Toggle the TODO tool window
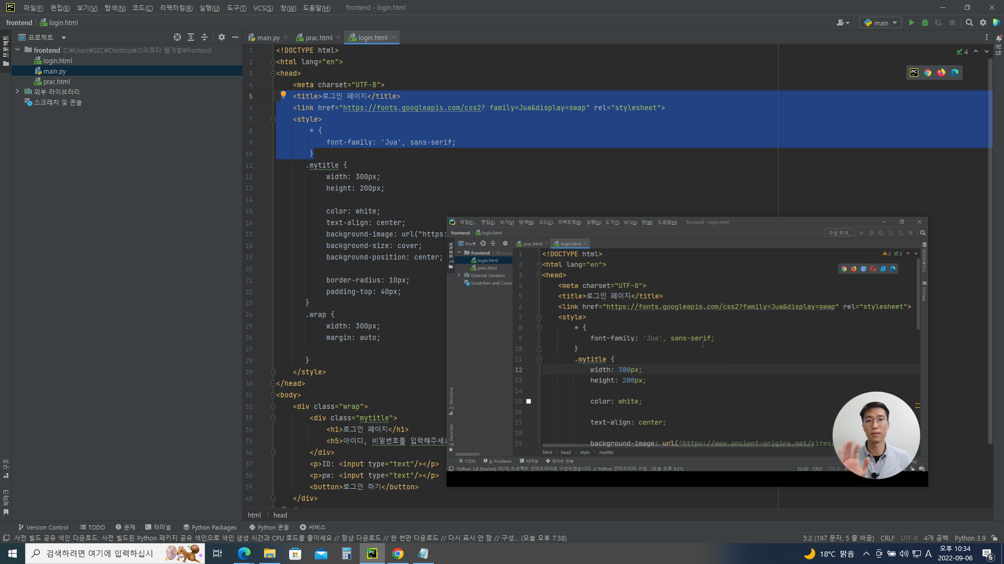The image size is (1004, 564). click(x=93, y=527)
